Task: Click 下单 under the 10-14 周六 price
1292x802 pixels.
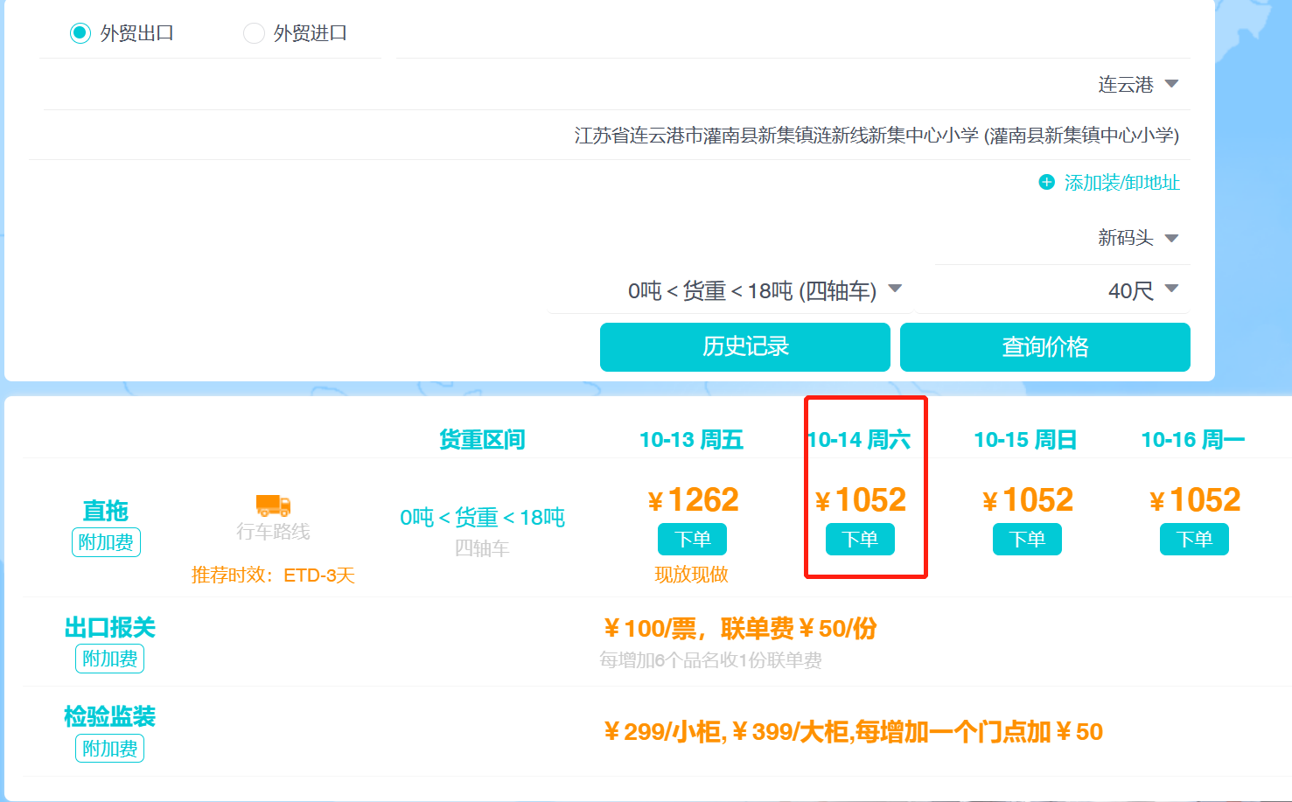Action: pyautogui.click(x=860, y=539)
